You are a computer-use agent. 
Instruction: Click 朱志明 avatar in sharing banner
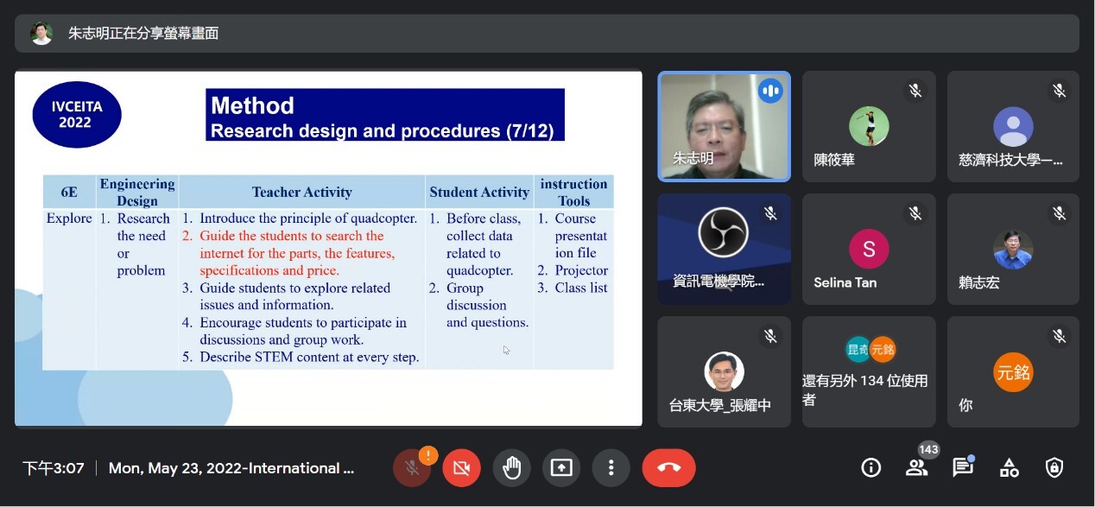coord(41,34)
